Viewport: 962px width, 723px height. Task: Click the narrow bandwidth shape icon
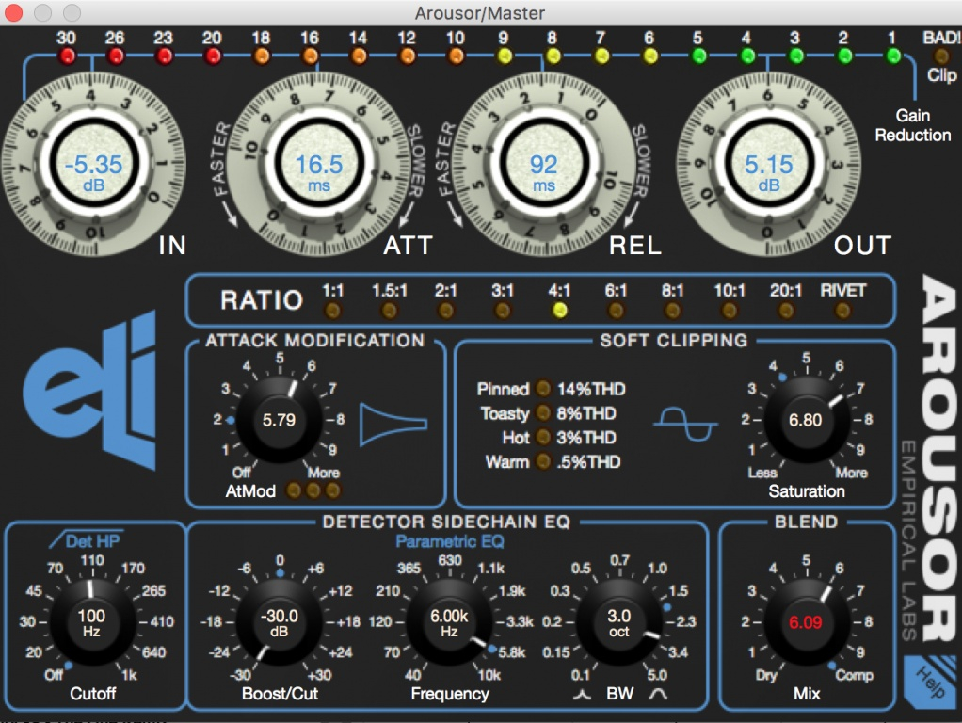point(583,694)
